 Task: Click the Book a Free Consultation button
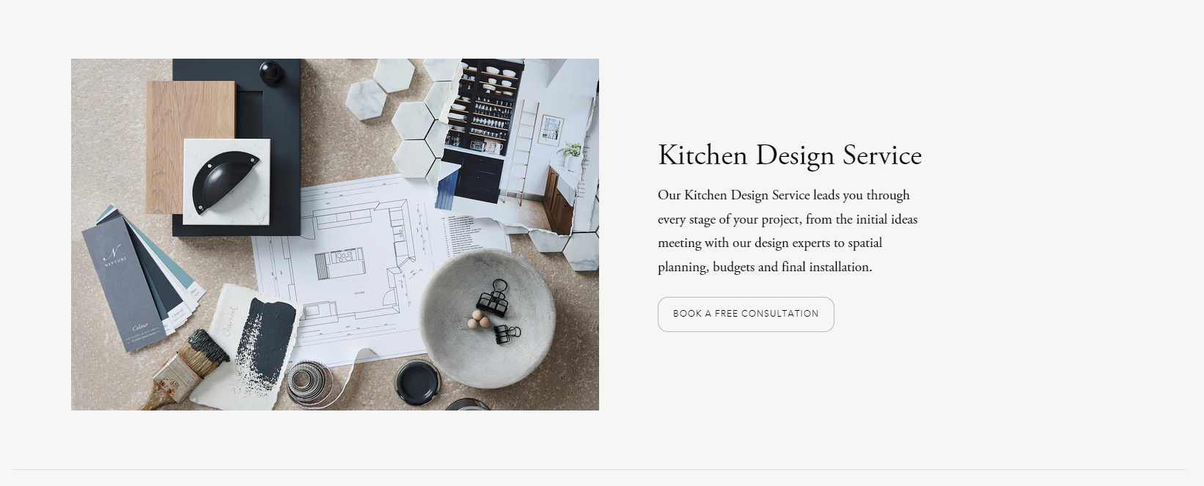coord(746,314)
